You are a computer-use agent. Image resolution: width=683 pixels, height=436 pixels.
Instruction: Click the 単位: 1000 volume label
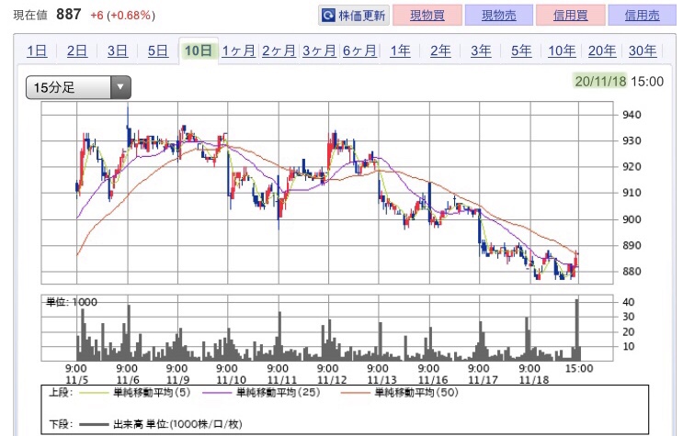[x=72, y=302]
